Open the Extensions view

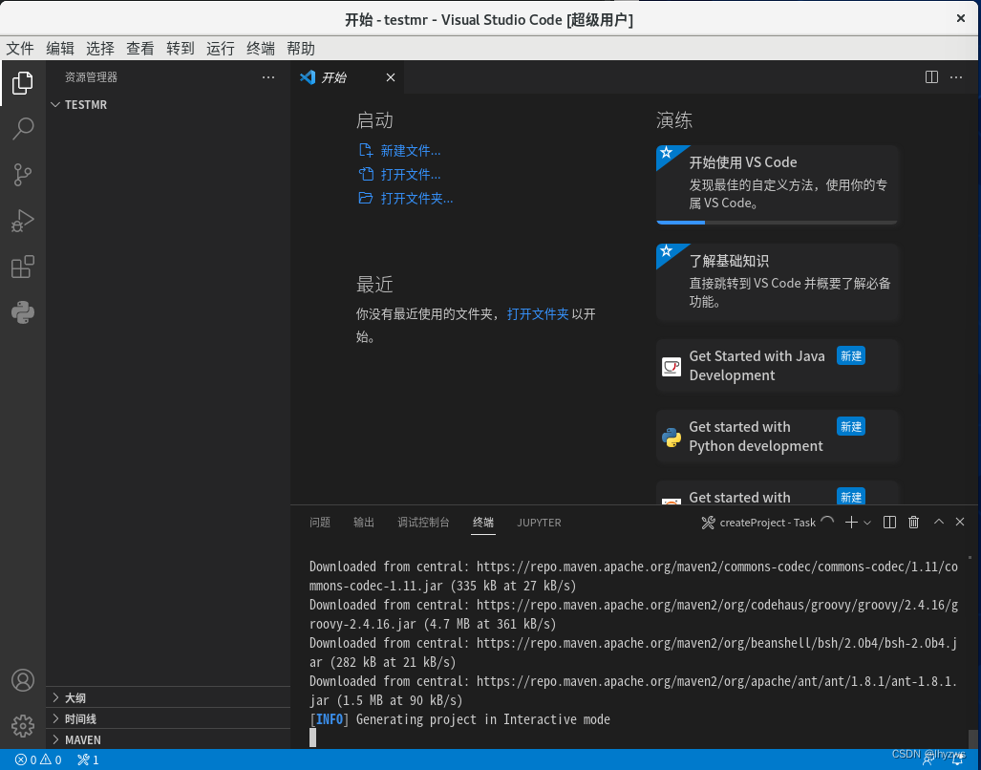coord(23,267)
